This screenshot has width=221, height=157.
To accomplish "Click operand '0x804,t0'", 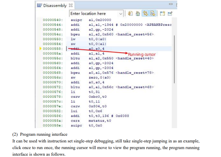I will (x=98, y=106).
